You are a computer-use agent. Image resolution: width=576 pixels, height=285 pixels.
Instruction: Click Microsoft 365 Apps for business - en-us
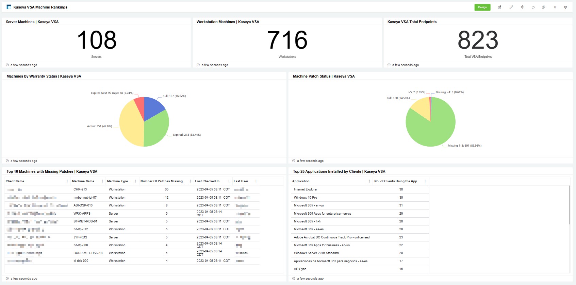tap(360, 245)
